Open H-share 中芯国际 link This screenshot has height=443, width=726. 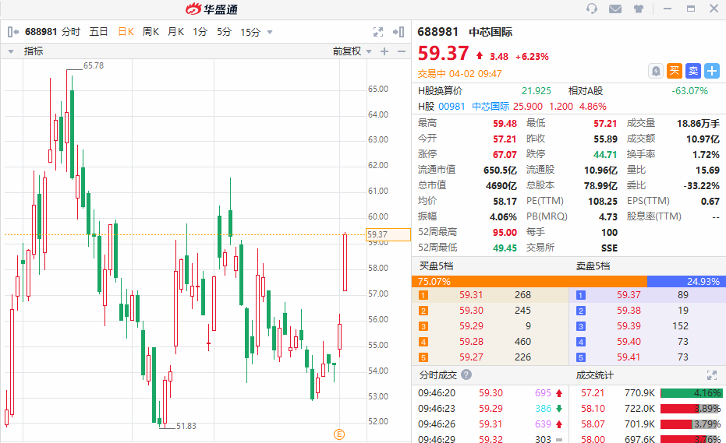(x=490, y=107)
